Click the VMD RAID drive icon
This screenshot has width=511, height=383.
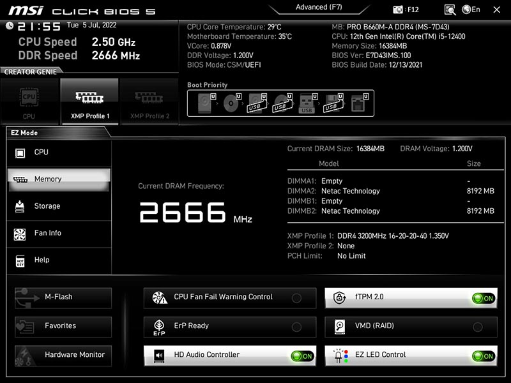tap(340, 327)
